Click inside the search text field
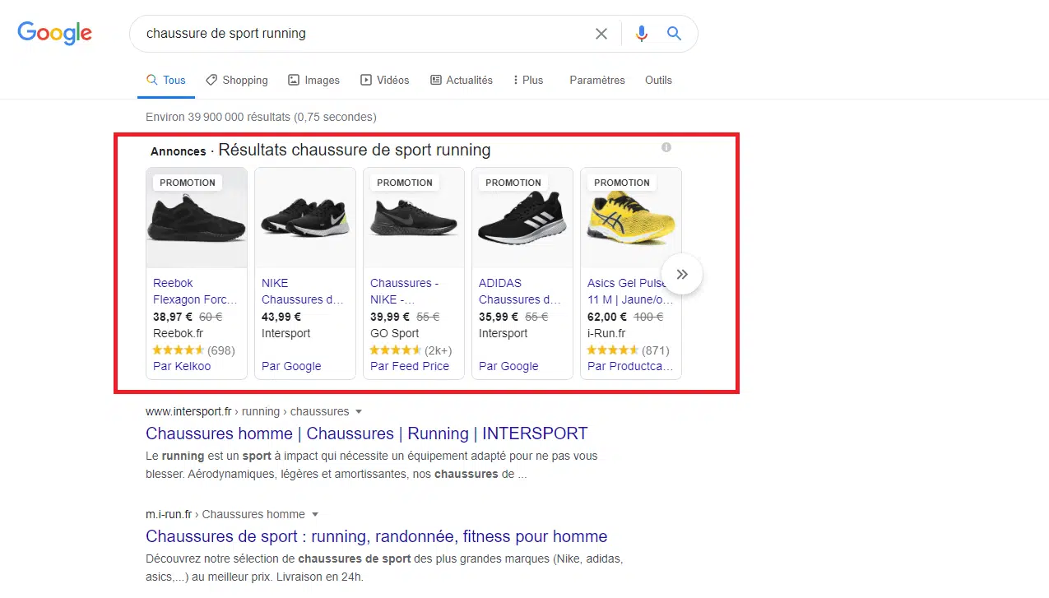 click(x=362, y=34)
